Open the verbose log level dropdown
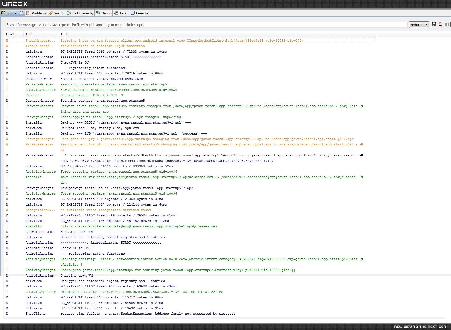Image resolution: width=451 pixels, height=330 pixels. coord(419,25)
